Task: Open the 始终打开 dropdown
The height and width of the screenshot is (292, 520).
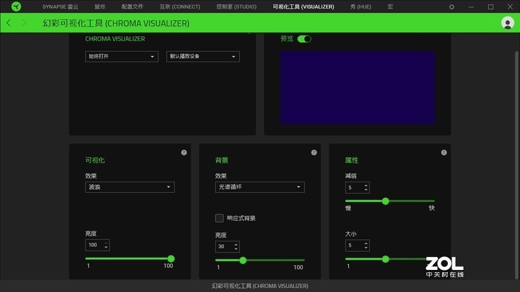Action: [x=122, y=56]
